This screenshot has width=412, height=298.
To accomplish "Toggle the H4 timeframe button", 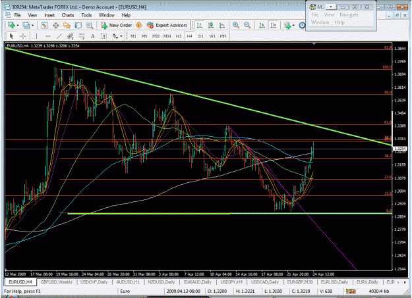I will click(x=189, y=36).
